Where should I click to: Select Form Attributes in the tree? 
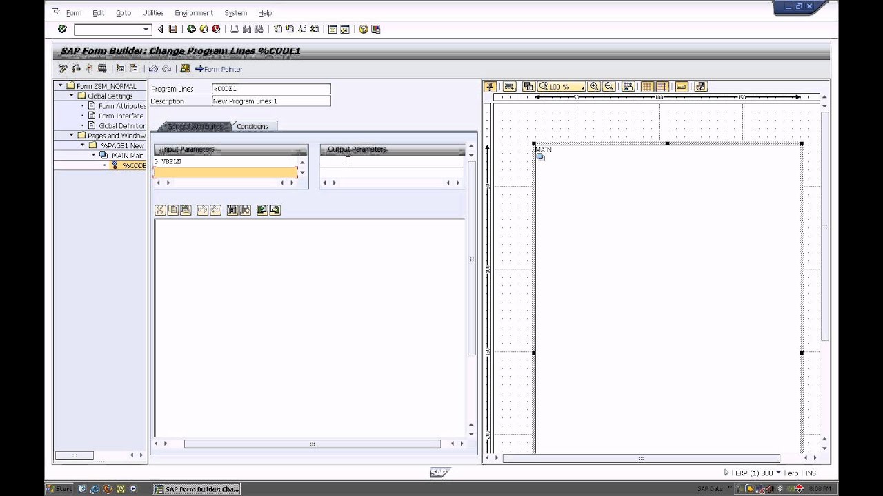(122, 106)
